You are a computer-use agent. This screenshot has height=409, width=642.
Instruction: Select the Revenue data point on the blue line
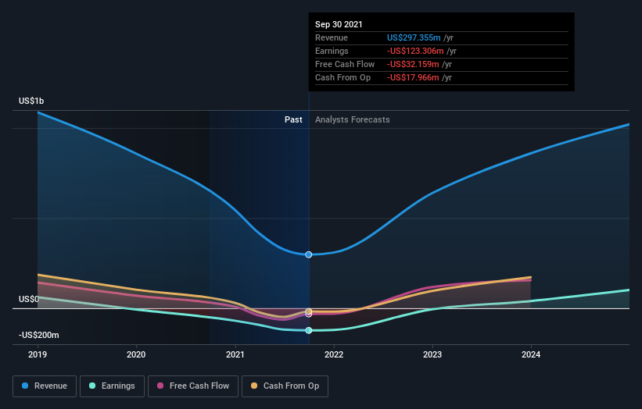click(309, 254)
